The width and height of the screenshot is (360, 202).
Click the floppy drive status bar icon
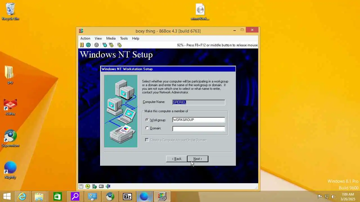[x=81, y=186]
